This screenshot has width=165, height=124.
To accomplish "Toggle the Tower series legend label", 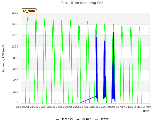I will (x=104, y=119).
